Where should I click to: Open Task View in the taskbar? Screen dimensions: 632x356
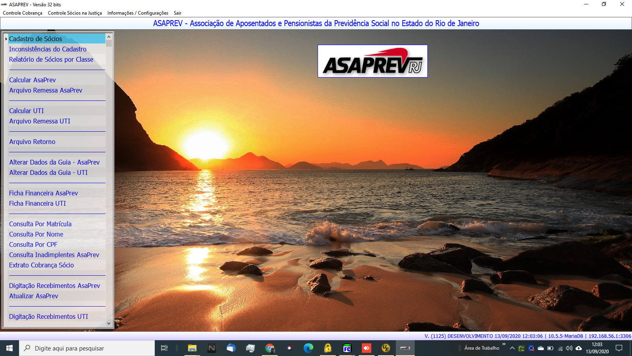164,348
